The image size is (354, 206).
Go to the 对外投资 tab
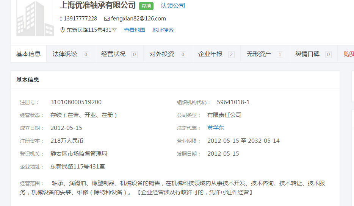(162, 54)
